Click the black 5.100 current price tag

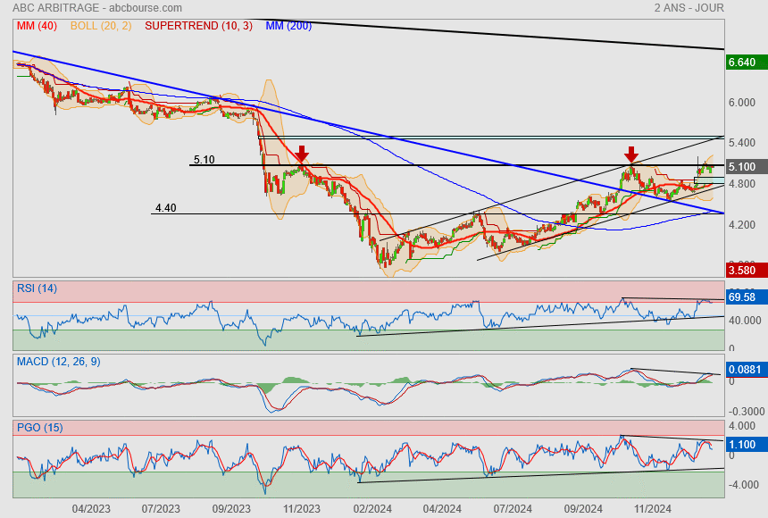click(x=743, y=167)
